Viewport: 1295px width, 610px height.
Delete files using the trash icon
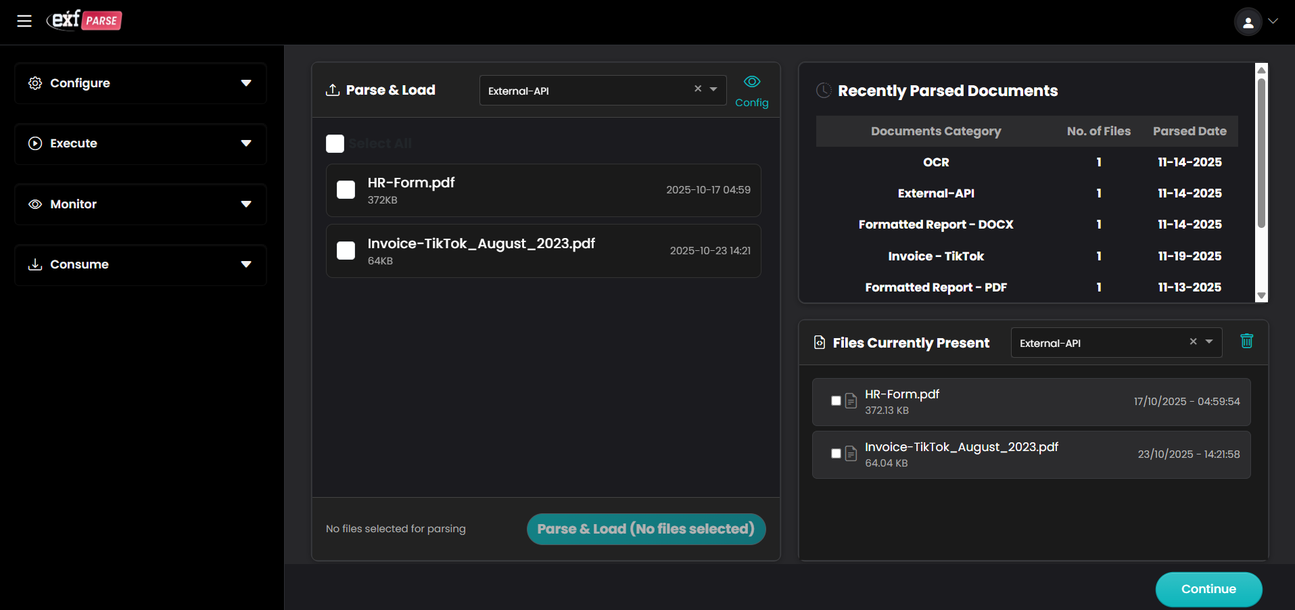[x=1247, y=342]
